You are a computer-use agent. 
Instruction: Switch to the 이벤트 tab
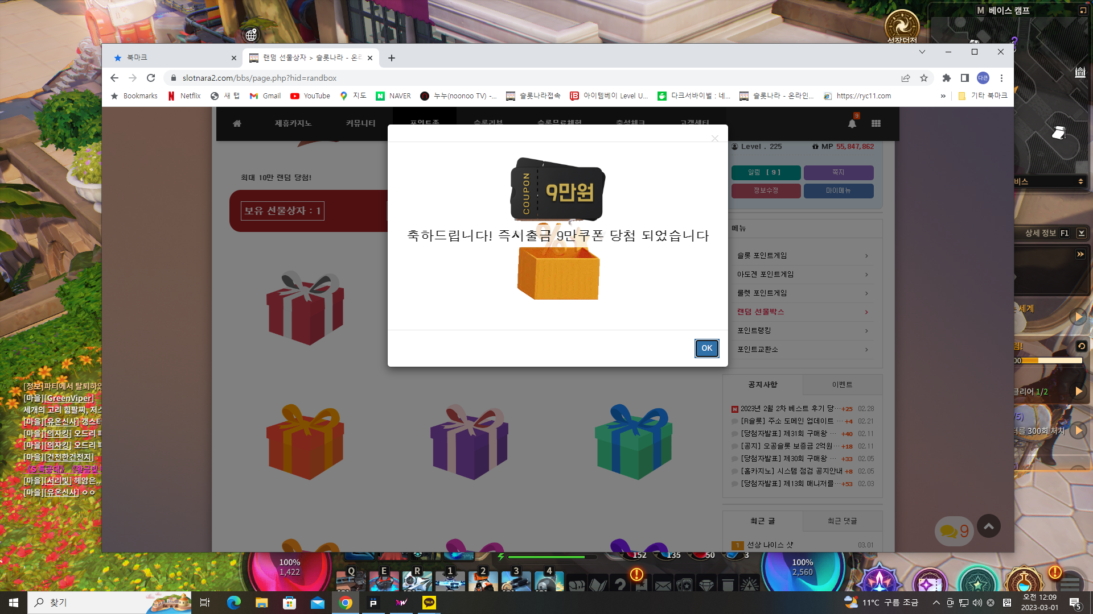pos(843,385)
